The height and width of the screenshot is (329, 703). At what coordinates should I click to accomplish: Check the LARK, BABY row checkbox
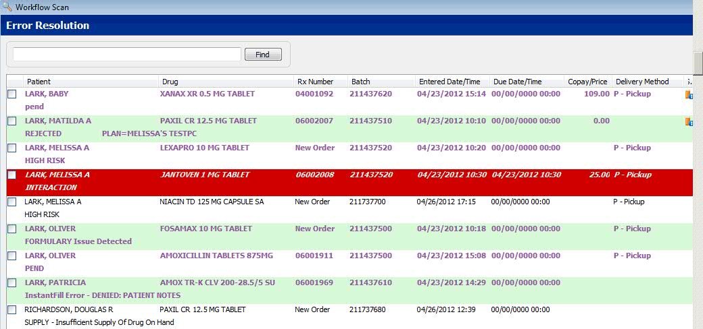pos(12,94)
